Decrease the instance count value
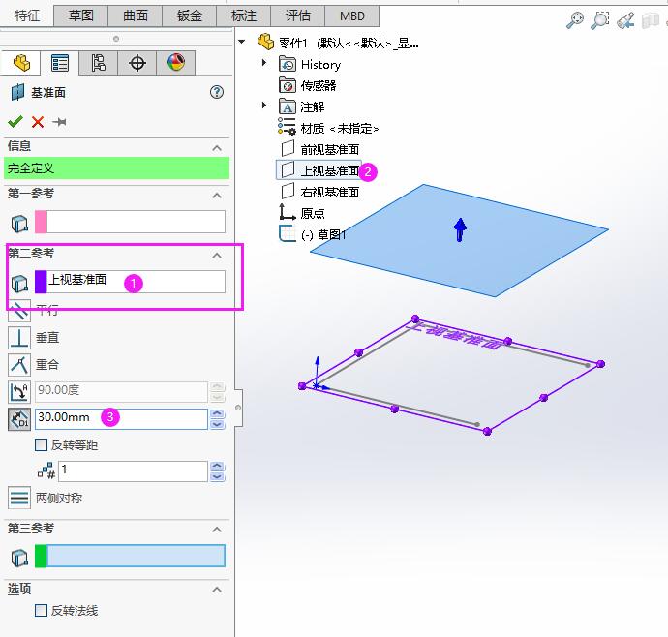This screenshot has height=637, width=668. (x=217, y=476)
